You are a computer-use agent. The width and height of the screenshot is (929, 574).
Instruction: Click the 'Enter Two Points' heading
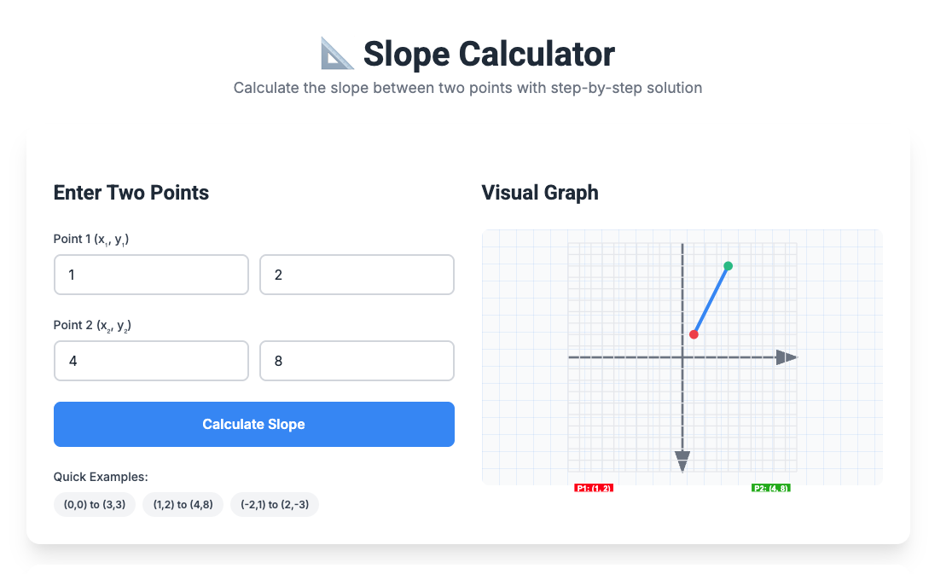click(131, 193)
